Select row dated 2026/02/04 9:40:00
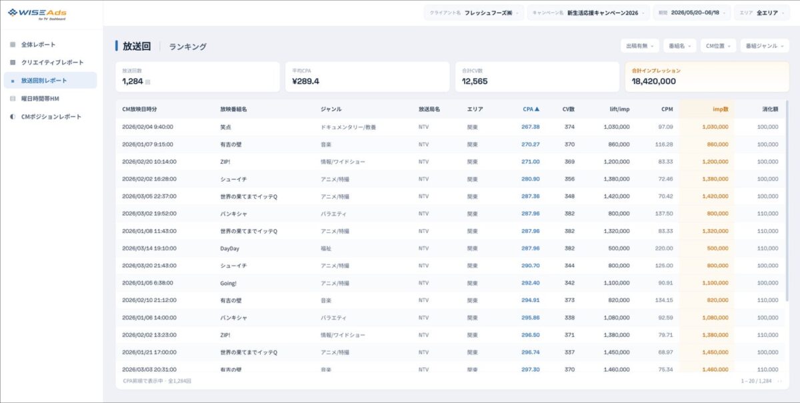The image size is (800, 403). tap(450, 127)
